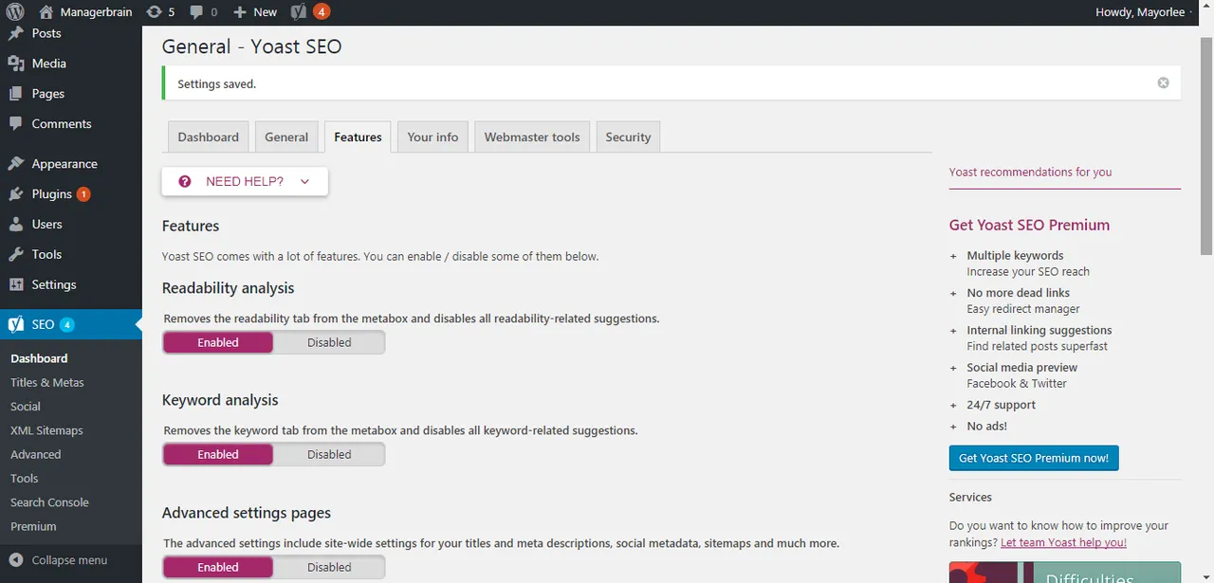Open the Tools sidebar menu
The image size is (1214, 583).
click(71, 255)
